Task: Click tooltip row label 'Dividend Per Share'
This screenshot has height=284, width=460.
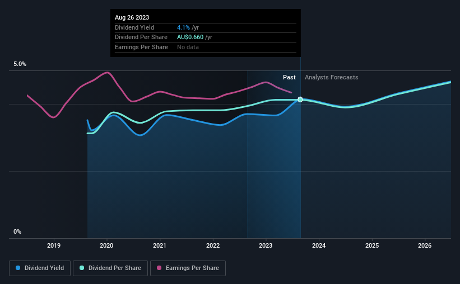Action: pos(141,37)
